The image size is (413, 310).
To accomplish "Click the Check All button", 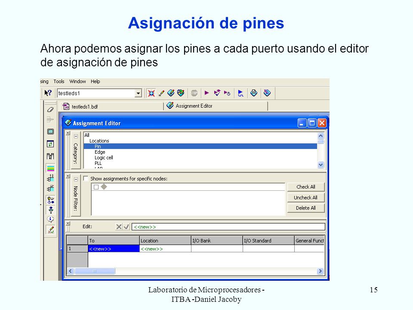I will click(306, 187).
